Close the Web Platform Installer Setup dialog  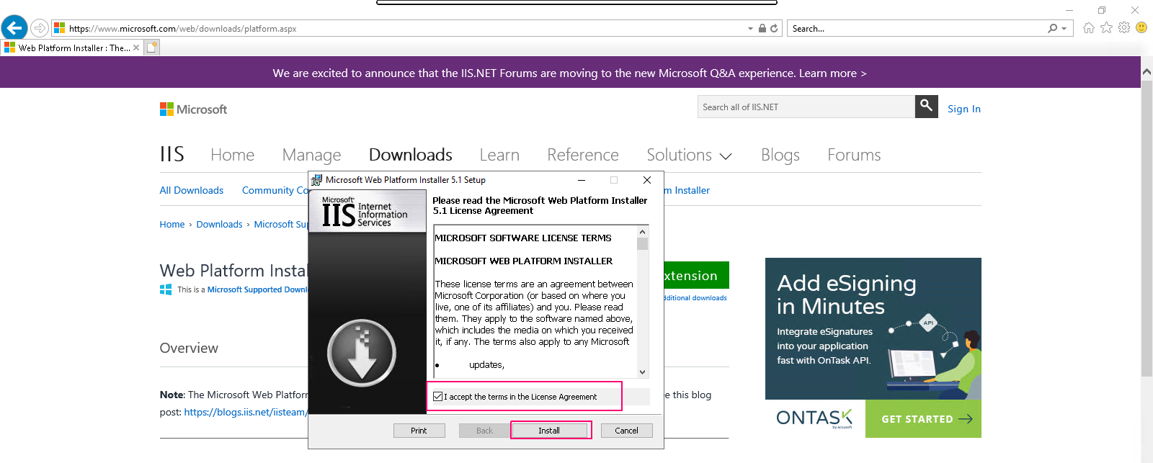point(647,180)
